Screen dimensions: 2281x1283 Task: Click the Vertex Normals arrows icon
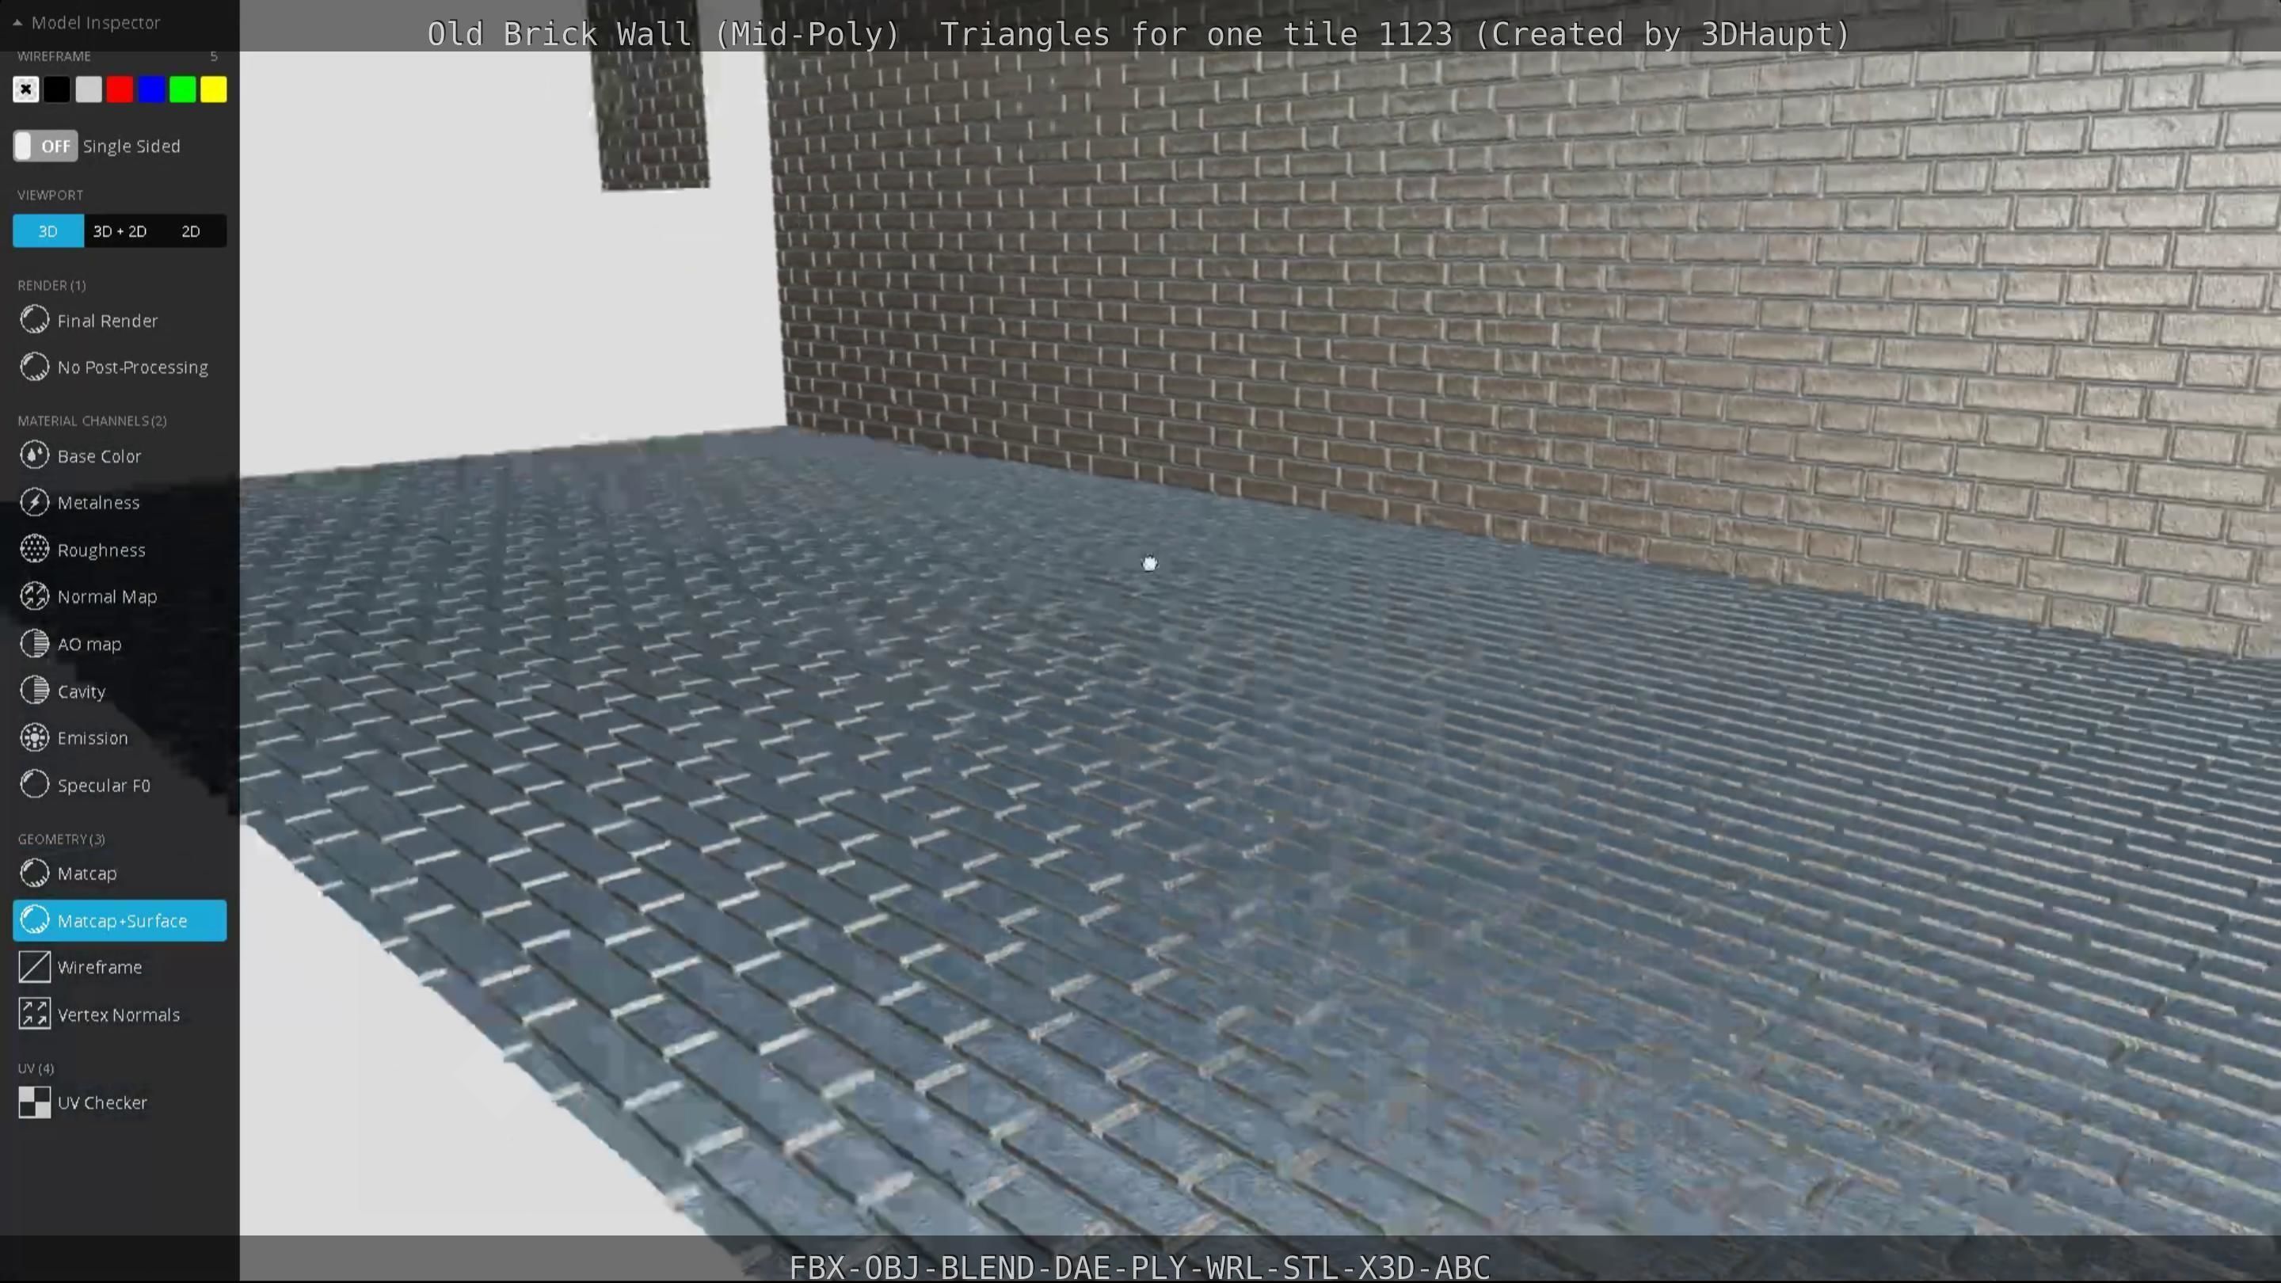[35, 1014]
